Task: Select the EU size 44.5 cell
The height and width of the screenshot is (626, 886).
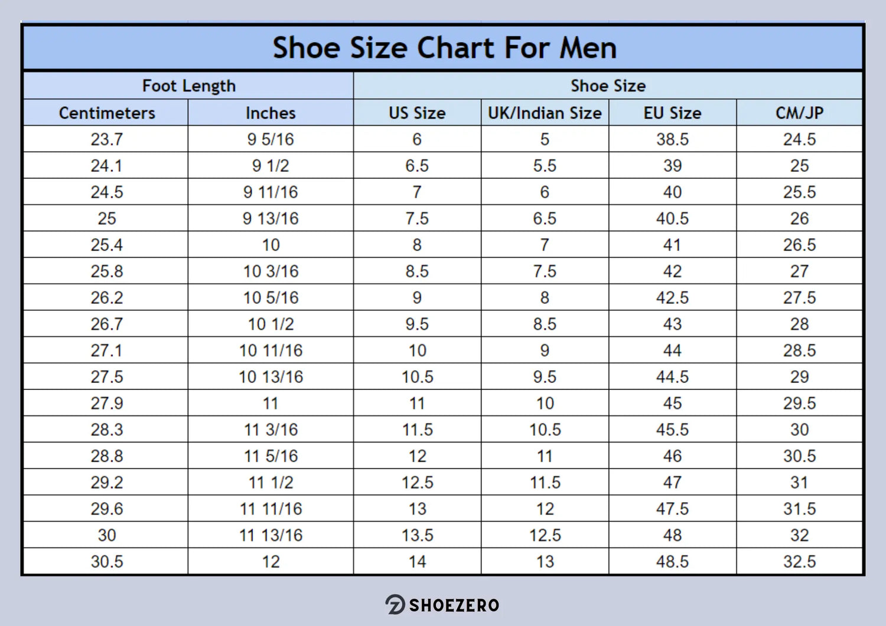Action: pyautogui.click(x=672, y=377)
